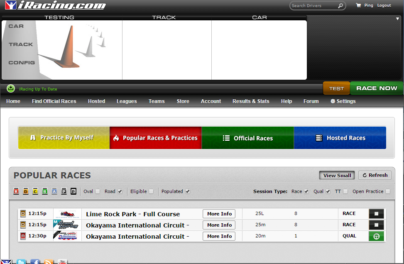Open the Teams menu
The image size is (404, 264).
[157, 101]
